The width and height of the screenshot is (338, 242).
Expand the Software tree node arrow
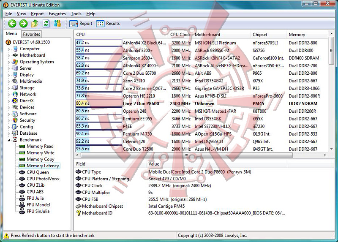click(9, 114)
